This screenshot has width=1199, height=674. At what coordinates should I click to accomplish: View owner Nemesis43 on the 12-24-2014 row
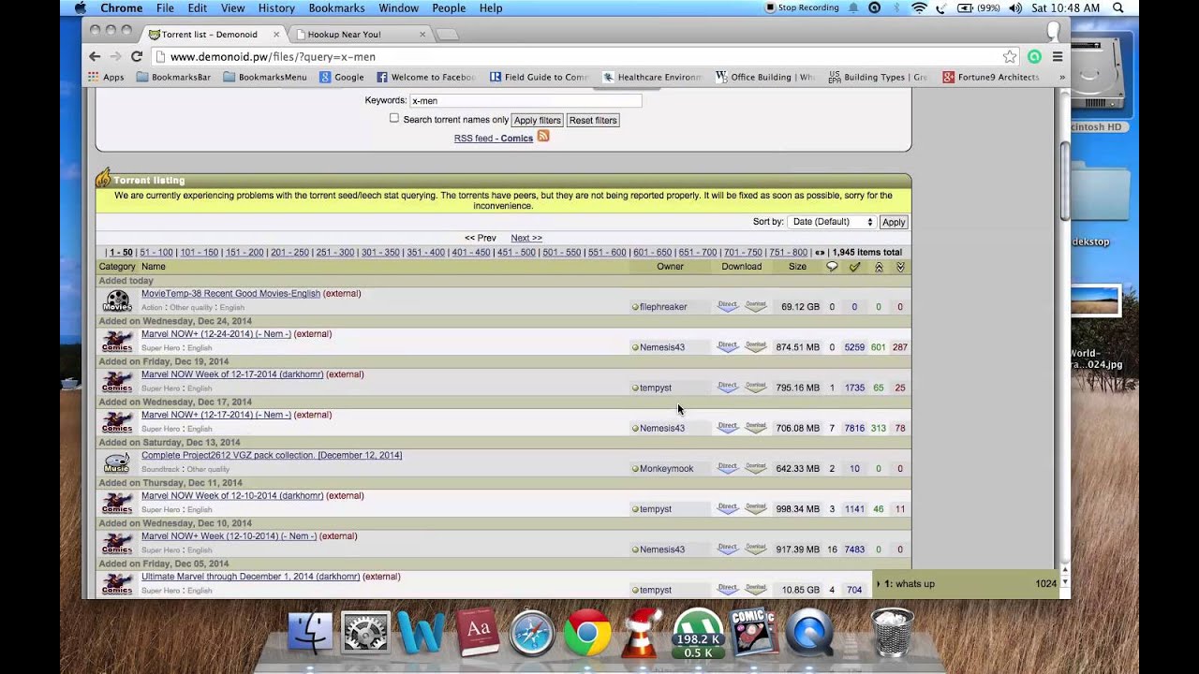[x=662, y=346]
